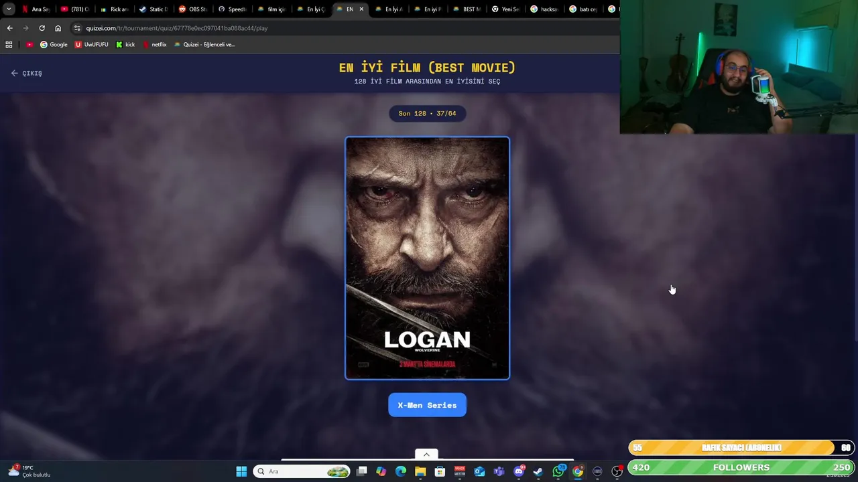Open Microsoft Store from taskbar
This screenshot has width=858, height=482.
click(x=440, y=471)
